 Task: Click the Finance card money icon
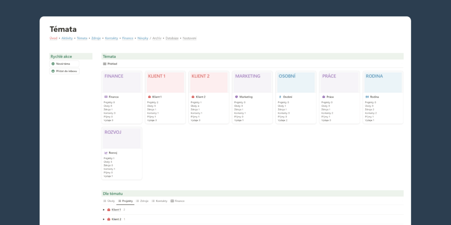[106, 97]
